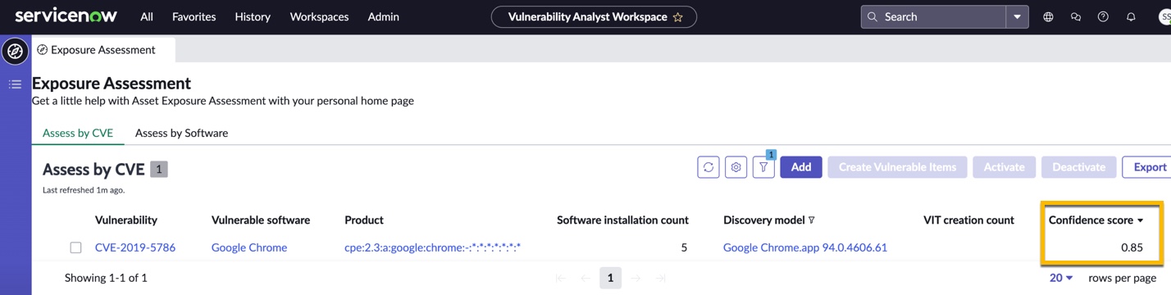Open Google Chrome.app 94.0.4606.61 discovery model

click(x=805, y=247)
